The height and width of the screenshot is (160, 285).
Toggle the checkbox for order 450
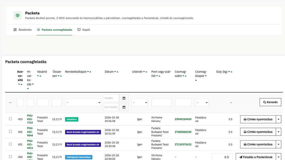pyautogui.click(x=10, y=157)
